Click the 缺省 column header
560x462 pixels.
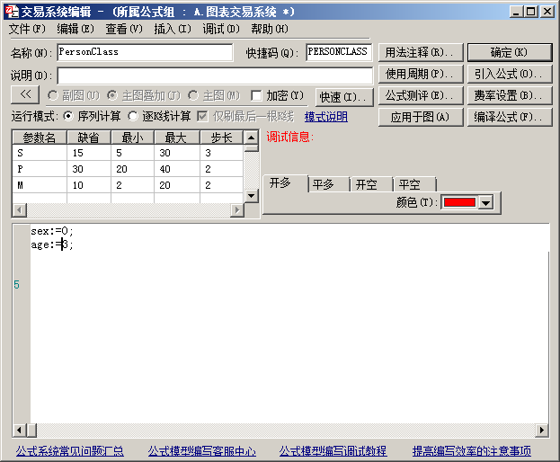pos(89,138)
